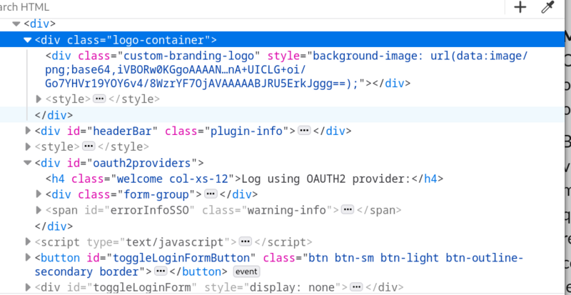571x295 pixels.
Task: Click the "text/javascript" type value
Action: point(174,241)
